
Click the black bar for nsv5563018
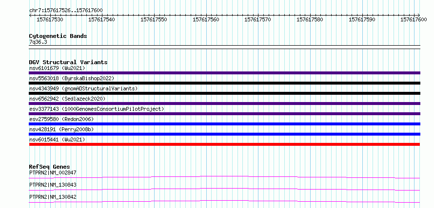(x=224, y=83)
